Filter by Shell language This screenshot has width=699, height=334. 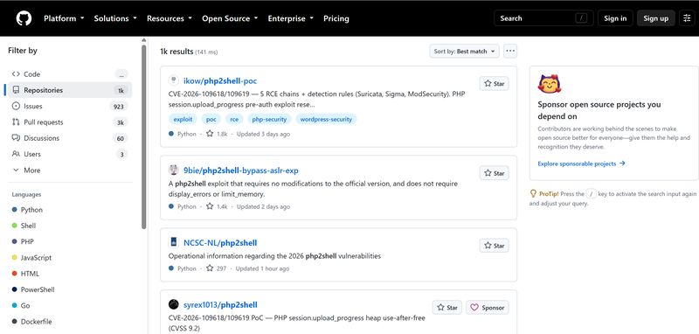pyautogui.click(x=70, y=226)
